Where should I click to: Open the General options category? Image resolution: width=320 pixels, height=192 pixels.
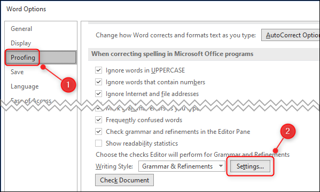pos(21,29)
